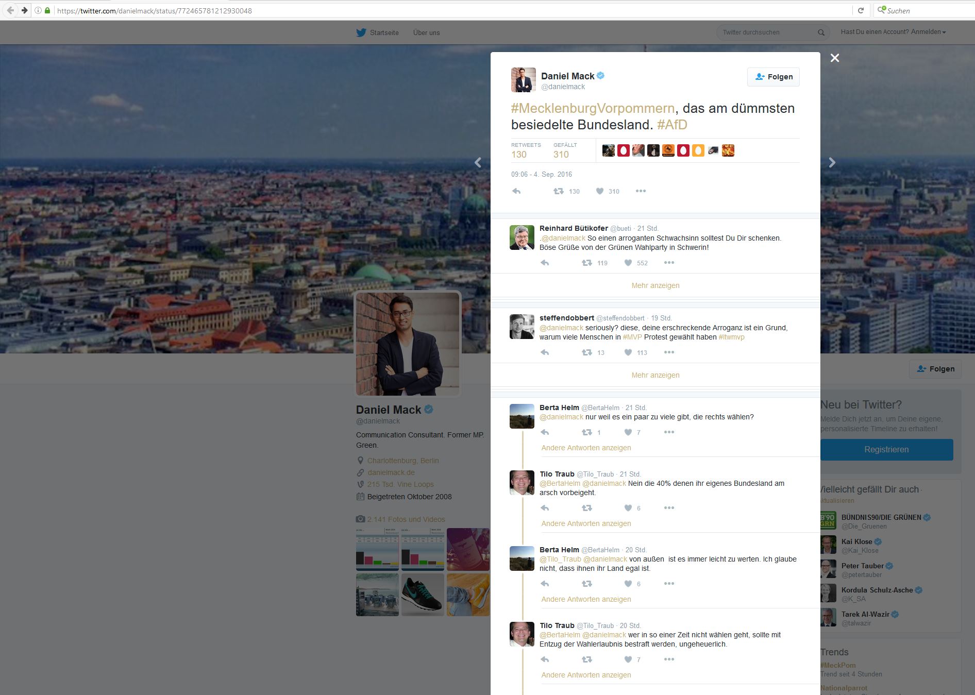
Task: Open the #MVP hashtag in steffendobbert's reply
Action: coord(632,337)
